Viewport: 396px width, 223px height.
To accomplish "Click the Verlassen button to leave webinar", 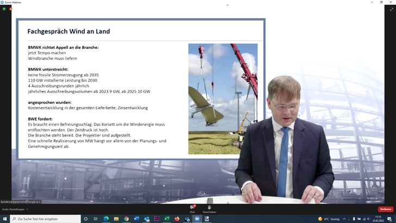I will point(385,209).
